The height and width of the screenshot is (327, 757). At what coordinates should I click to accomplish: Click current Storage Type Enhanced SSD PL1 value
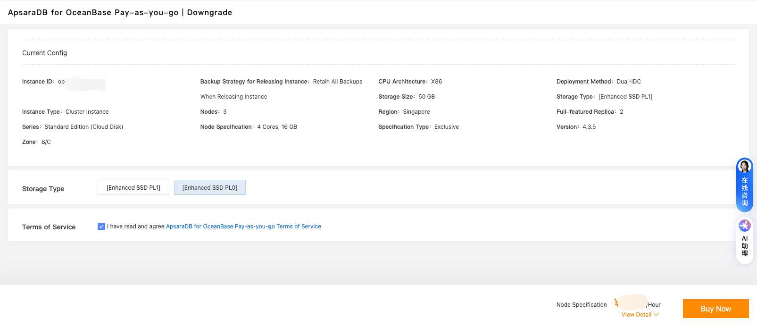tap(625, 97)
